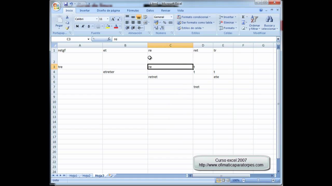
Task: Apply cell borders with the Borders icon
Action: (98, 26)
